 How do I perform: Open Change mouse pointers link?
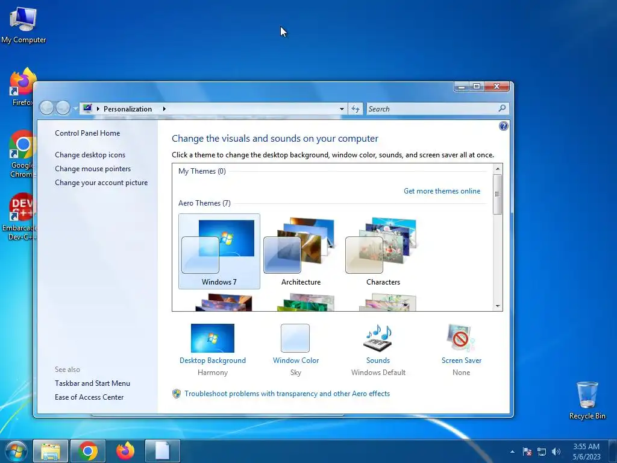click(93, 169)
